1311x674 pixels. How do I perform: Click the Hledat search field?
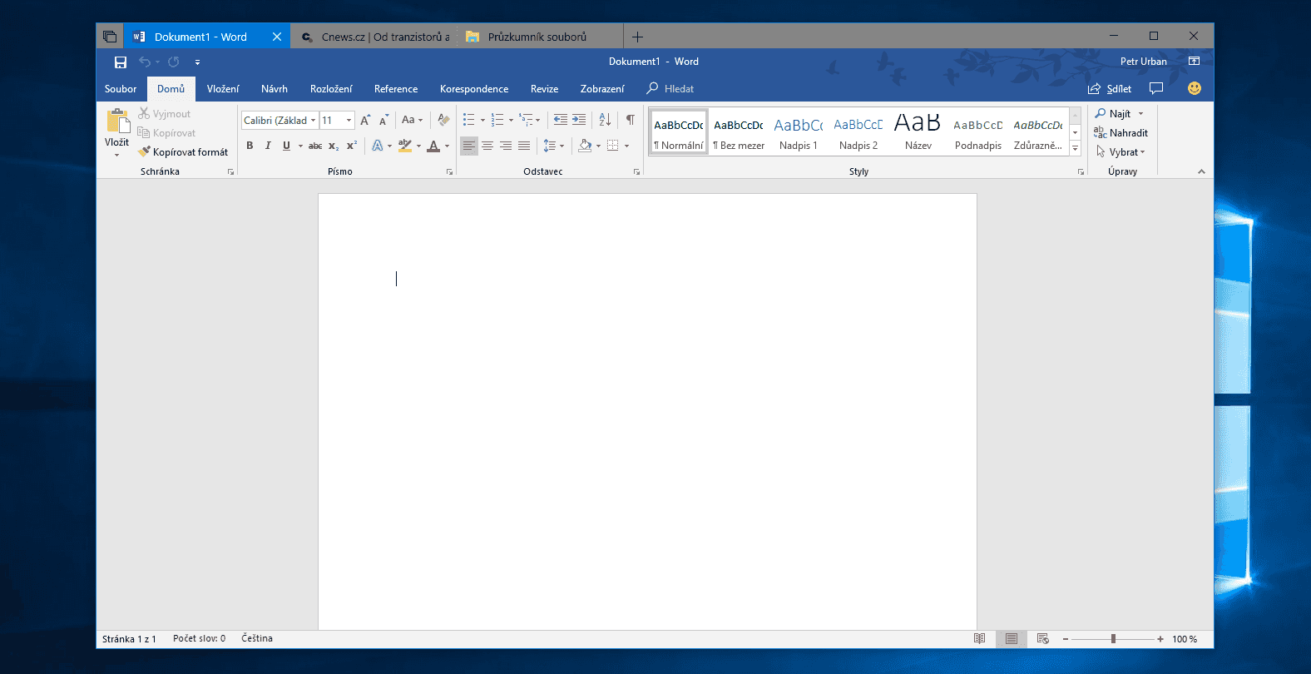pos(670,89)
